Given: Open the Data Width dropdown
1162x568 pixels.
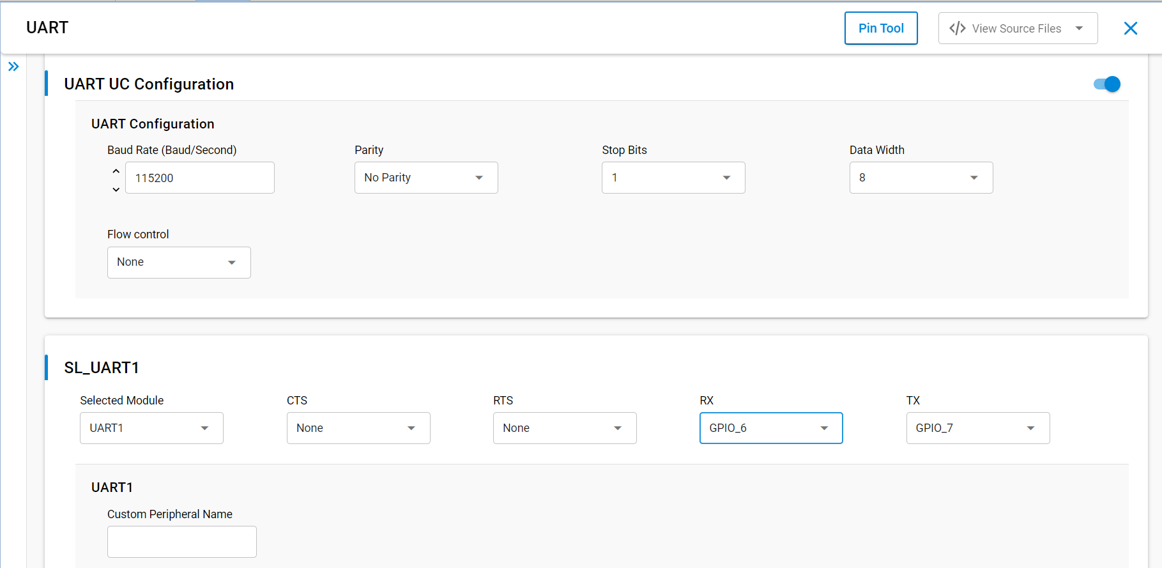Looking at the screenshot, I should coord(921,178).
